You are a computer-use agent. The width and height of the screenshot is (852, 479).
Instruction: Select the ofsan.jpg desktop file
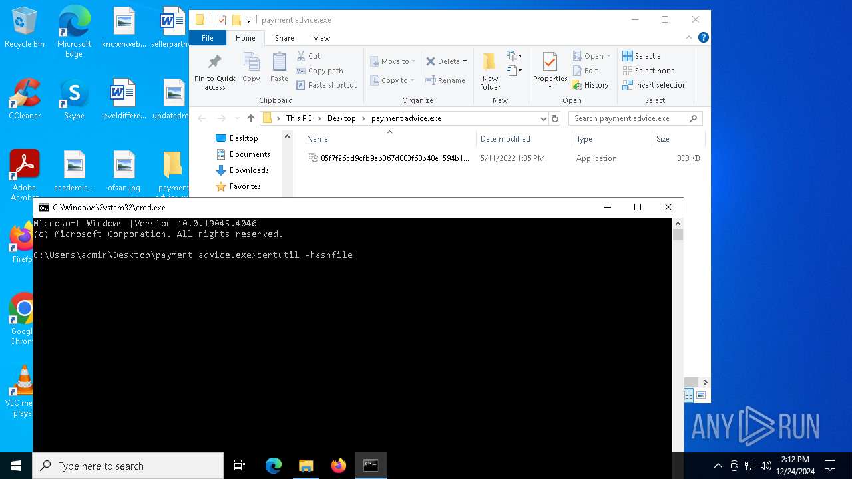coord(124,172)
